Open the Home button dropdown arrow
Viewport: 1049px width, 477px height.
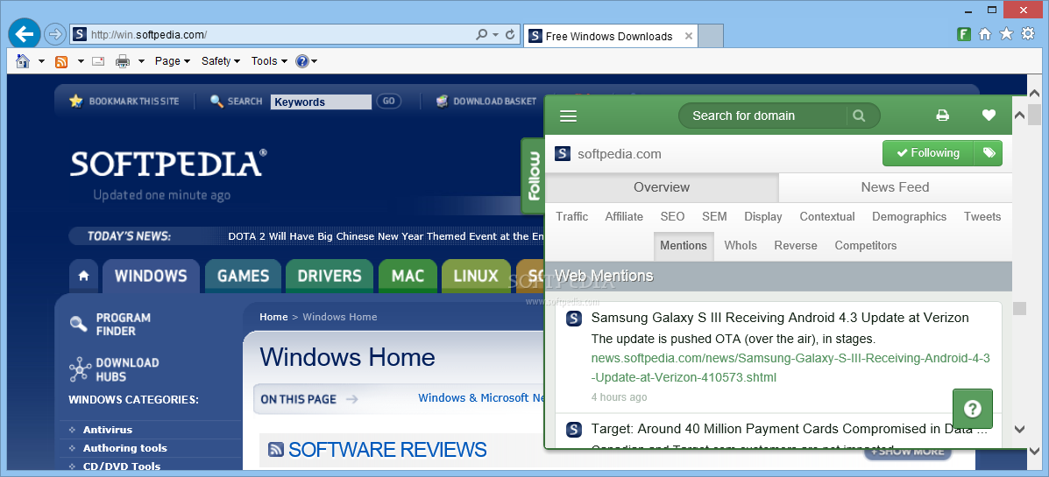(x=41, y=61)
